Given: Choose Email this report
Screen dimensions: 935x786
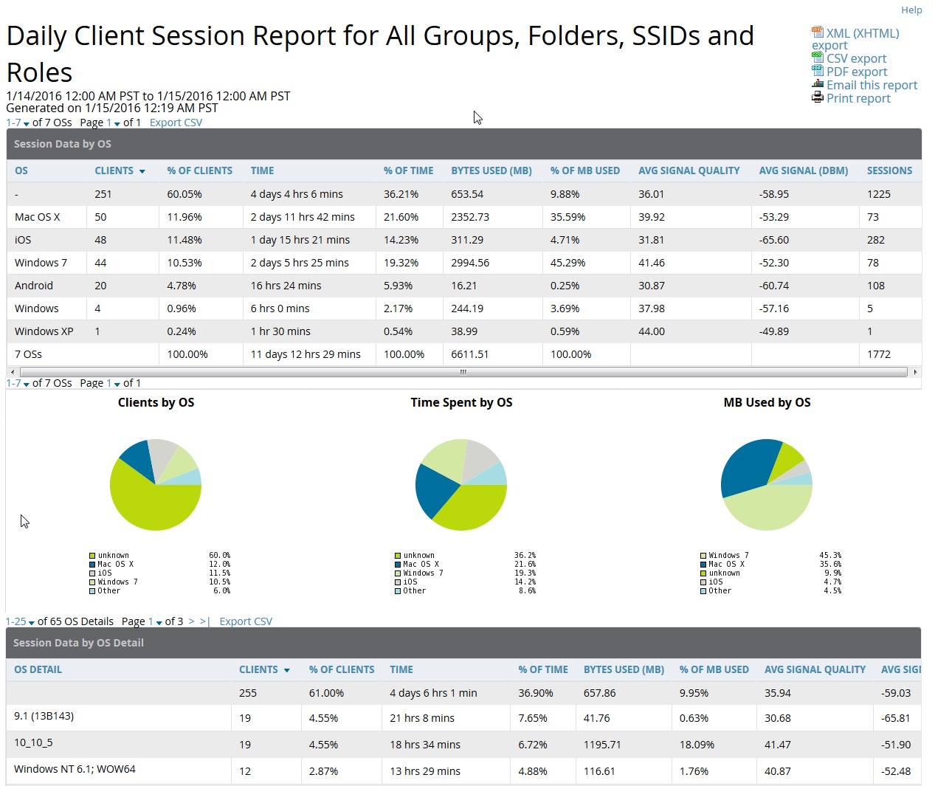Looking at the screenshot, I should click(872, 85).
